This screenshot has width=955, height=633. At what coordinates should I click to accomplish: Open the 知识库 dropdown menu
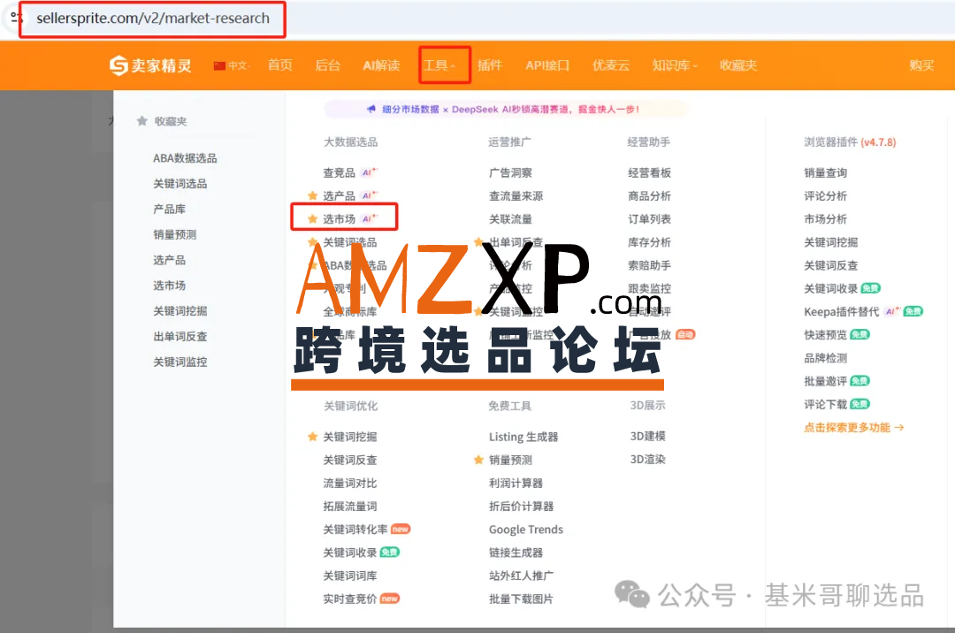pos(675,65)
